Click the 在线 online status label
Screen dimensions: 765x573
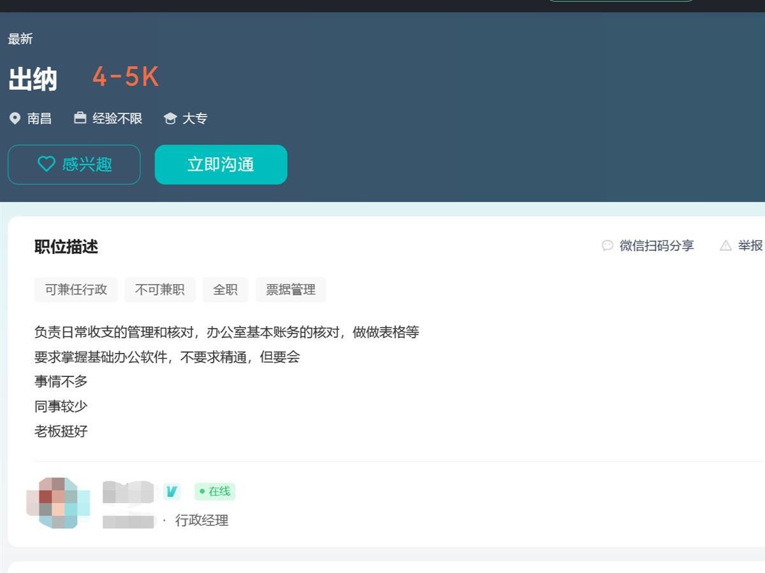pos(219,492)
